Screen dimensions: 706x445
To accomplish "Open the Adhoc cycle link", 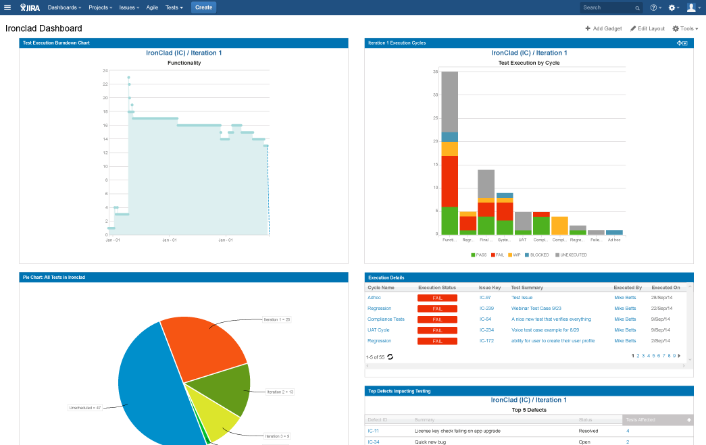I will [374, 297].
